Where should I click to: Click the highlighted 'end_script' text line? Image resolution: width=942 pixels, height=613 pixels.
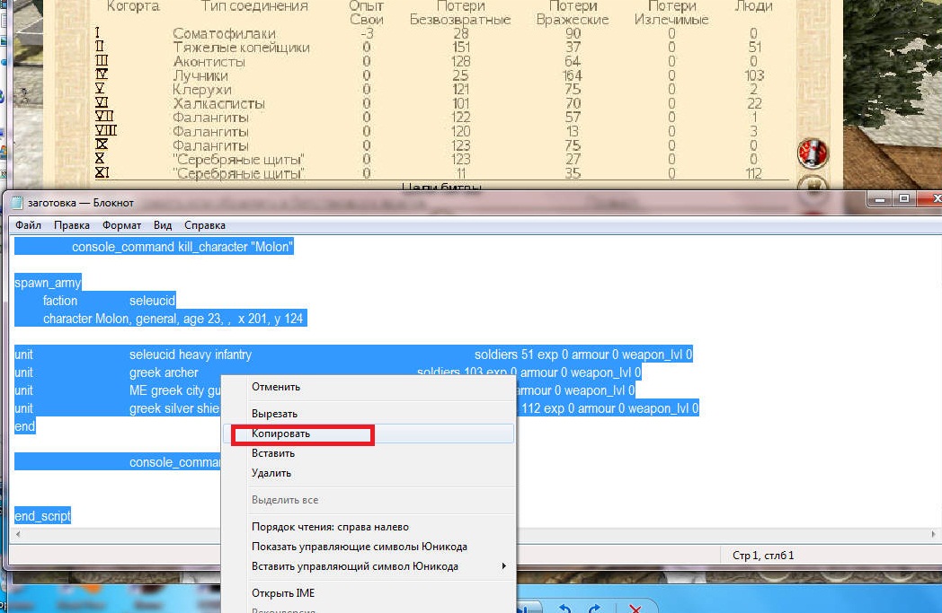coord(42,516)
